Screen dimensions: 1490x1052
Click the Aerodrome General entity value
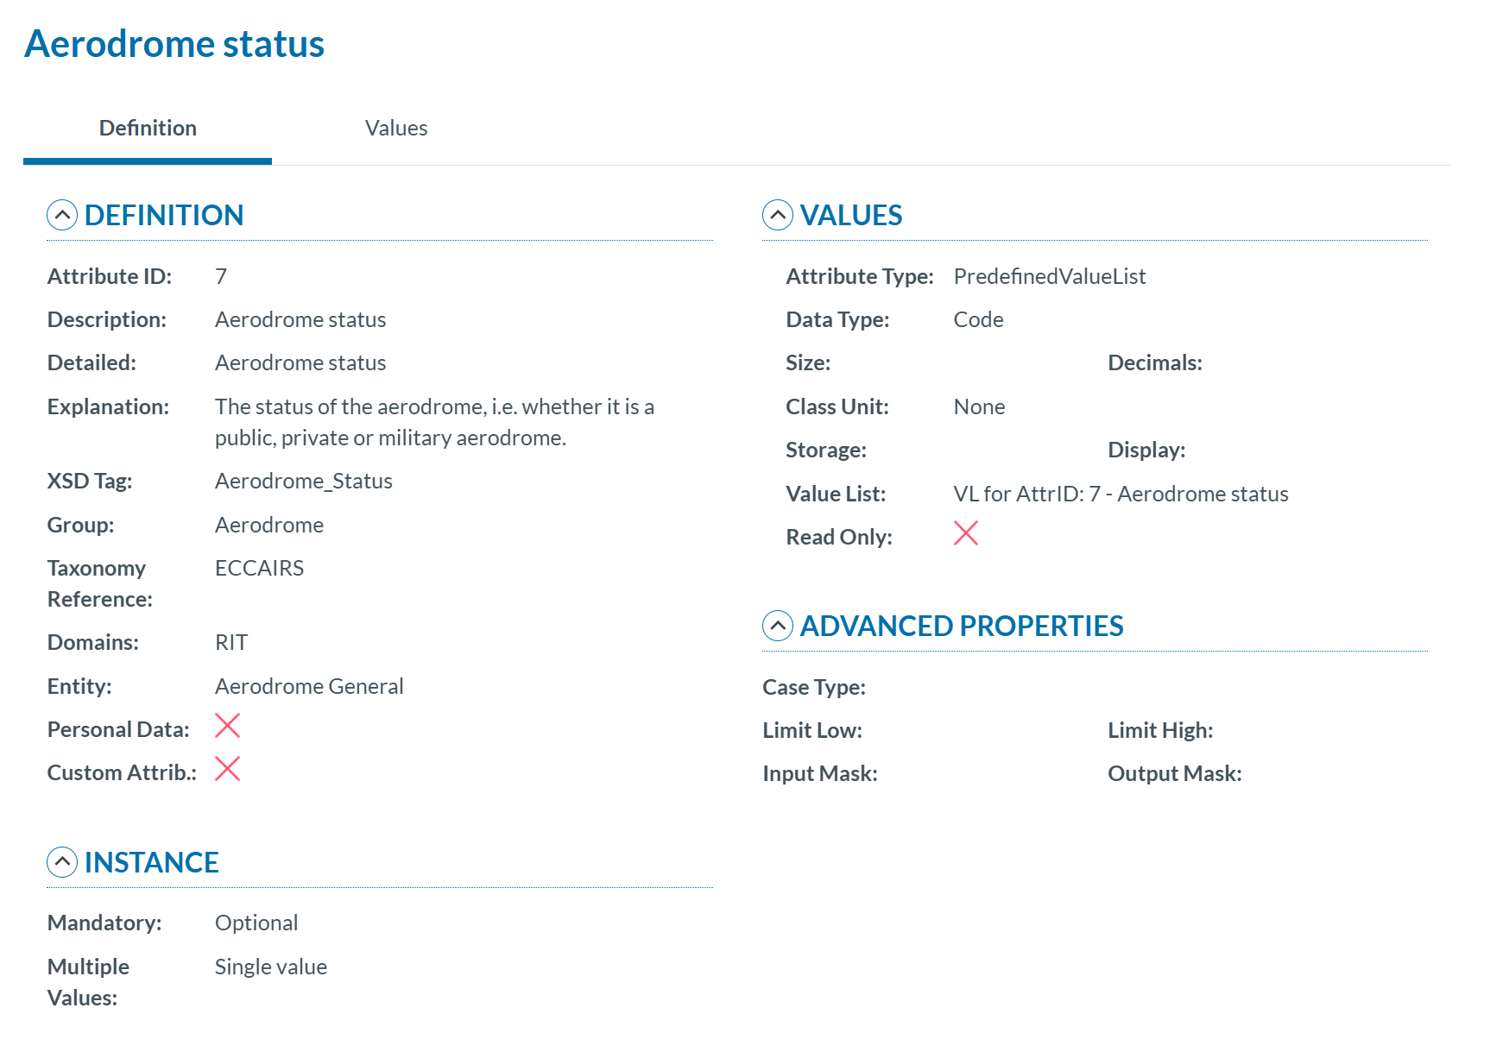click(x=309, y=686)
